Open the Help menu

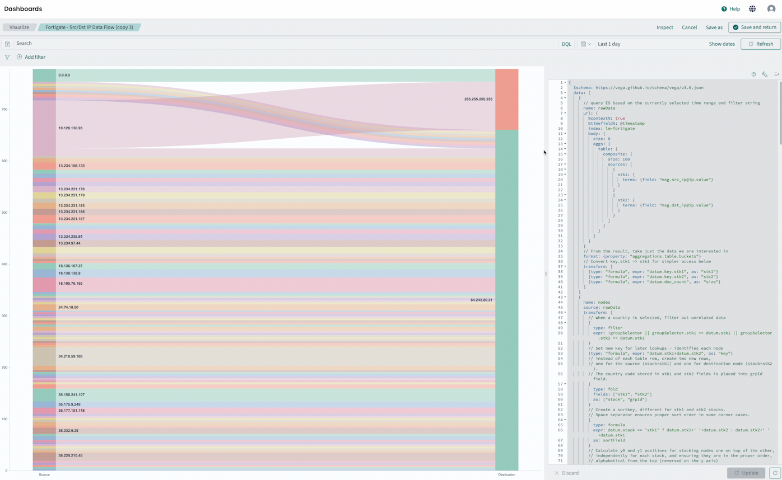coord(730,9)
